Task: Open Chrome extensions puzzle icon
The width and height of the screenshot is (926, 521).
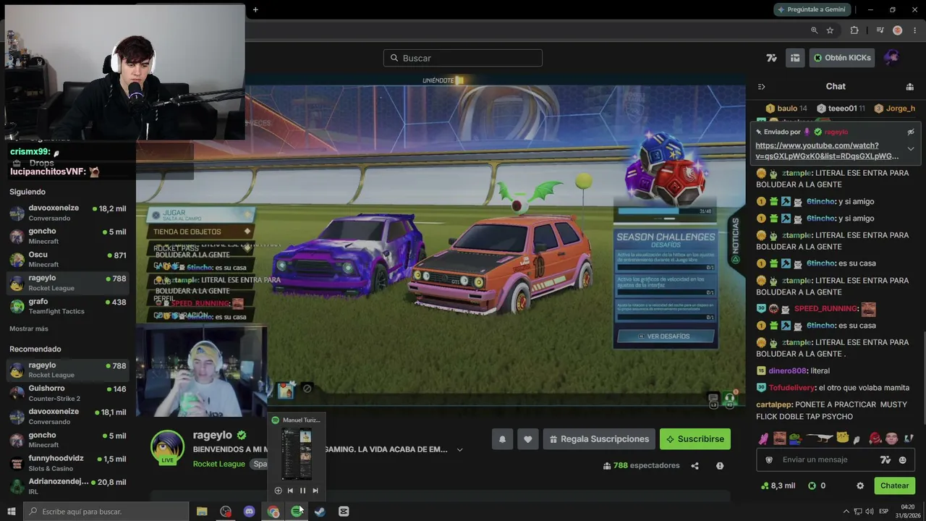Action: pyautogui.click(x=854, y=30)
